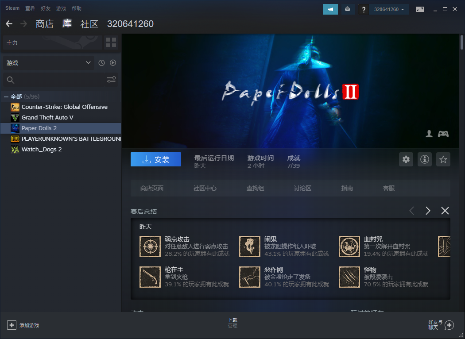Click the 恶作剧 achievement icon
Screen dimensions: 465x339
click(x=250, y=277)
